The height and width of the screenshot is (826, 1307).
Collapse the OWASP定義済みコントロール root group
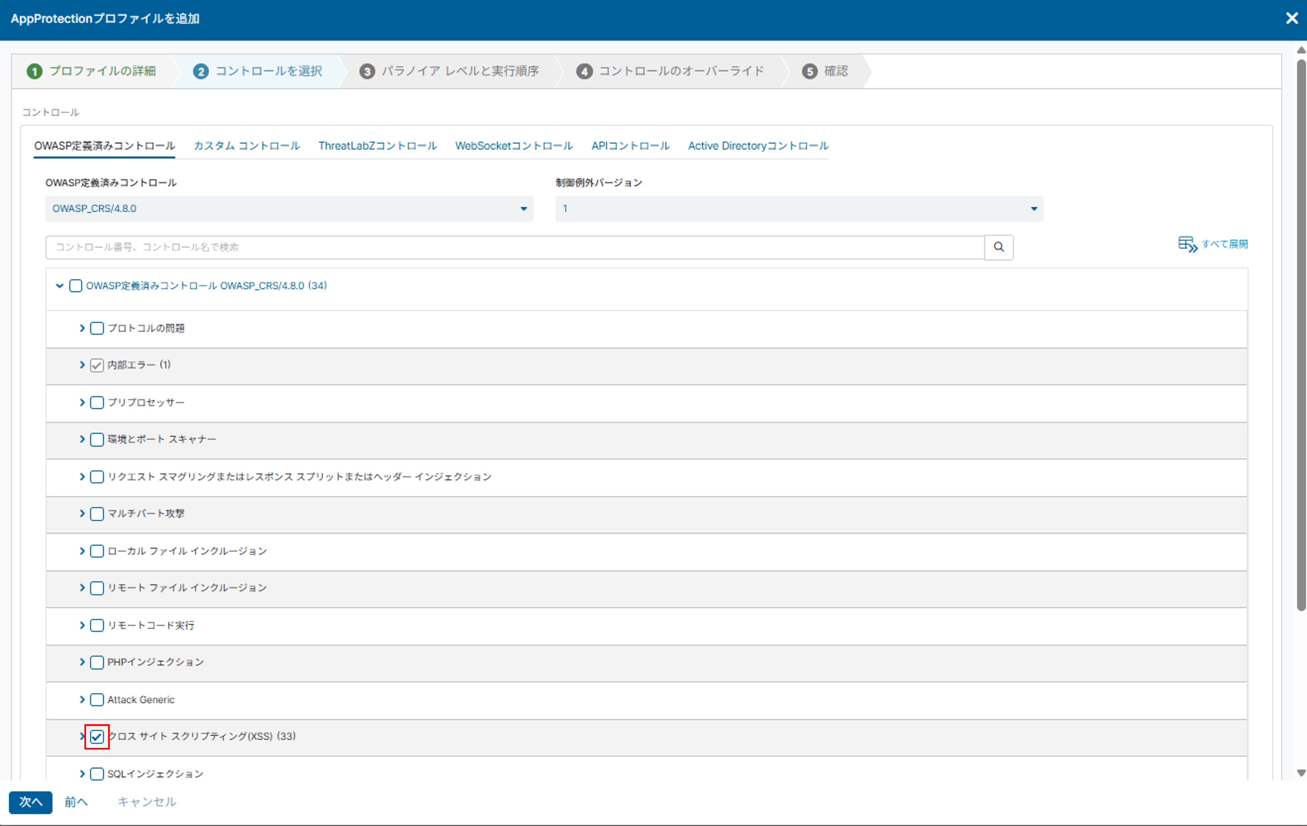click(x=60, y=286)
